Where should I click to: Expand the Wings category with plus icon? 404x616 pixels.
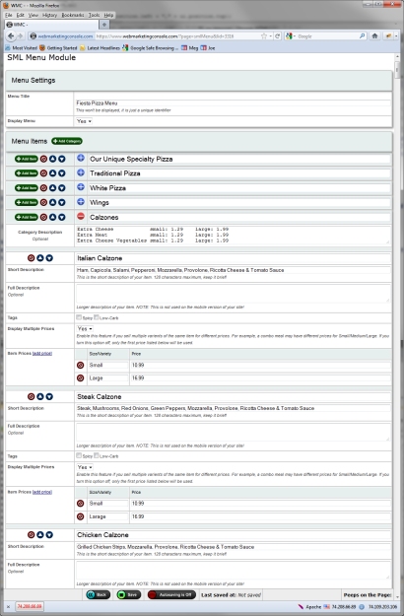81,201
